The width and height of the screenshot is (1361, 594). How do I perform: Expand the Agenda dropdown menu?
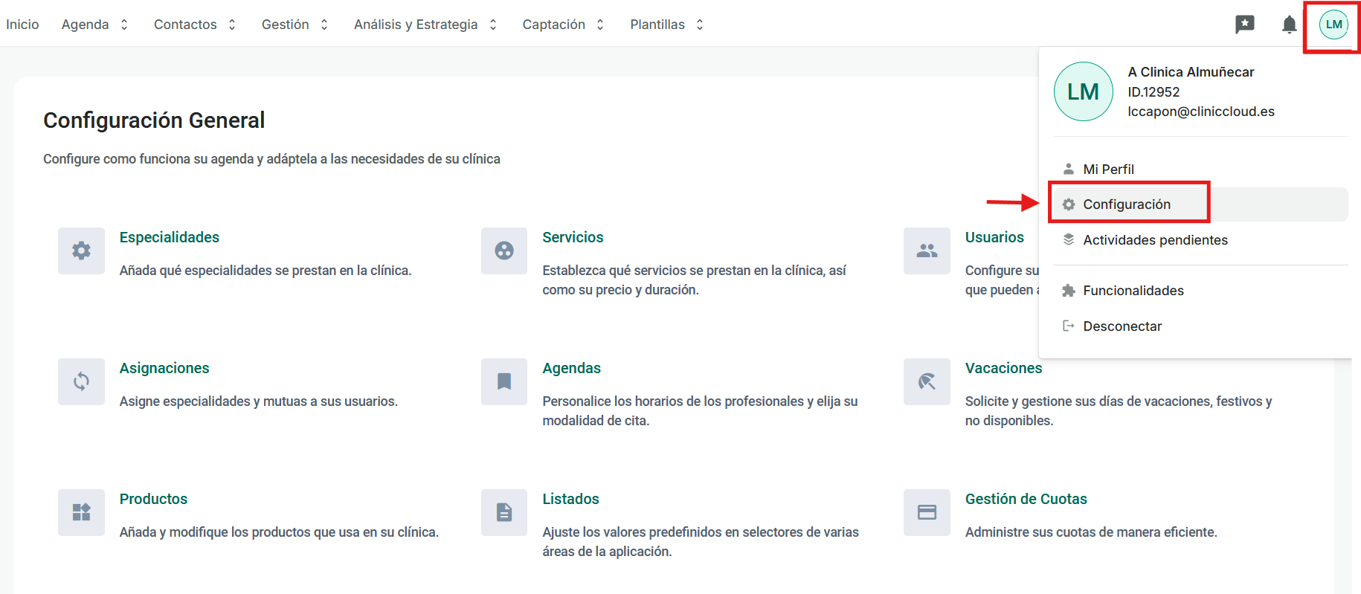click(94, 25)
